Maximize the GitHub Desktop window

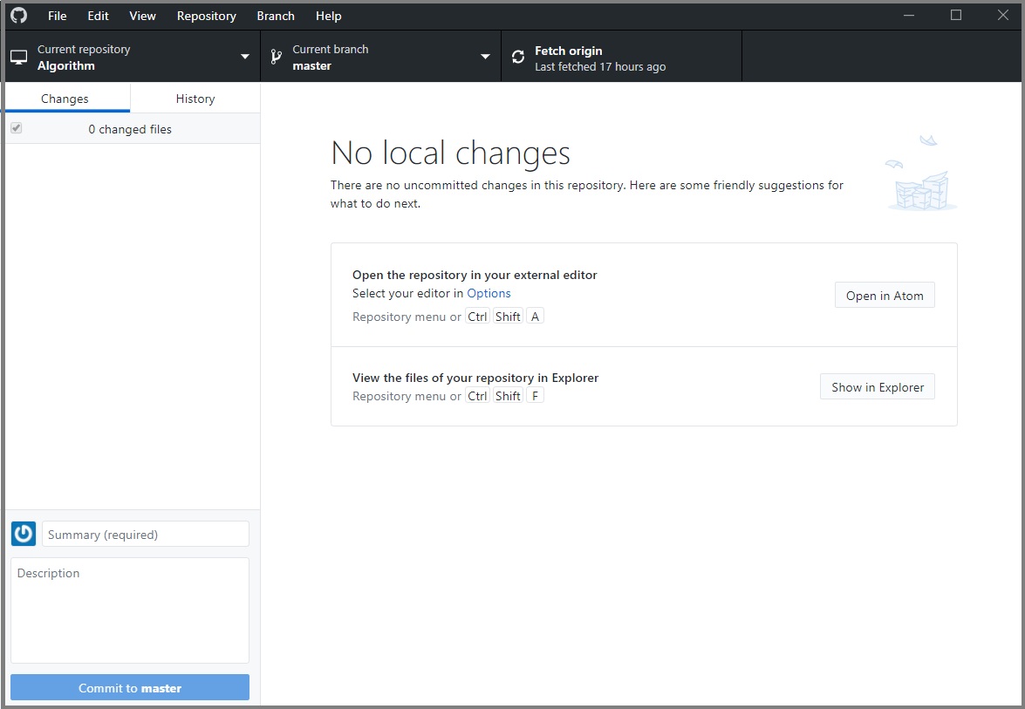tap(956, 15)
